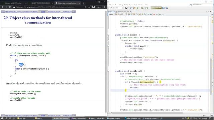This screenshot has height=120, width=214.
Task: Click the Find Selection magnifier icon in editor toolbar
Action: 126,14
